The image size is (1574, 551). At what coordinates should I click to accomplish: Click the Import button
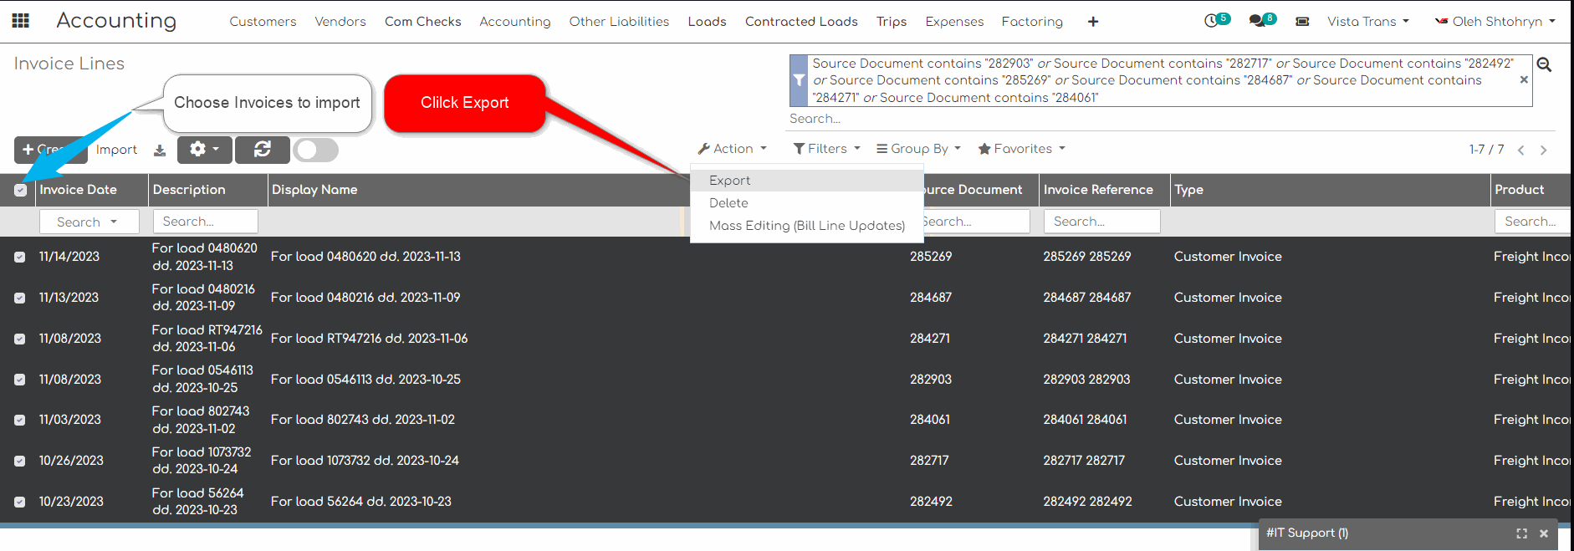coord(116,150)
